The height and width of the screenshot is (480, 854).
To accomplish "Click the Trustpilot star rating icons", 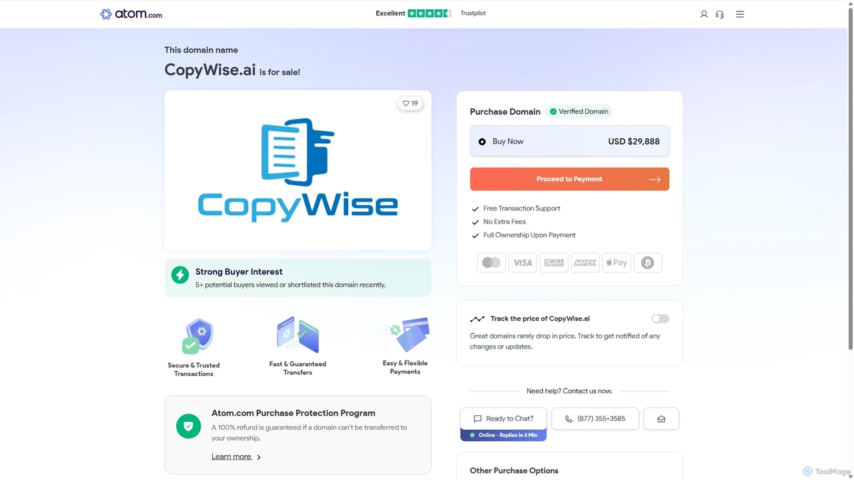I will 430,13.
